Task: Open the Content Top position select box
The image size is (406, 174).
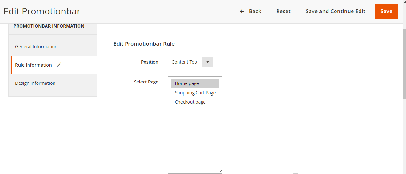Action: (x=185, y=62)
